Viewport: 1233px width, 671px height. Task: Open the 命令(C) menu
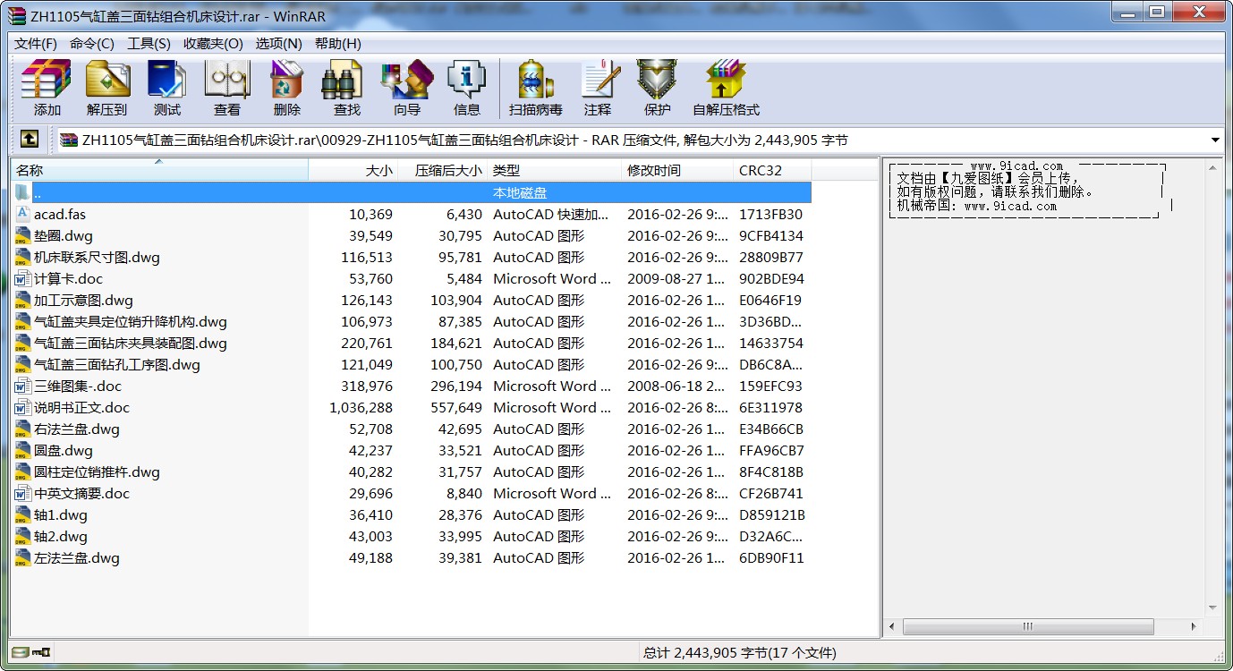[92, 43]
